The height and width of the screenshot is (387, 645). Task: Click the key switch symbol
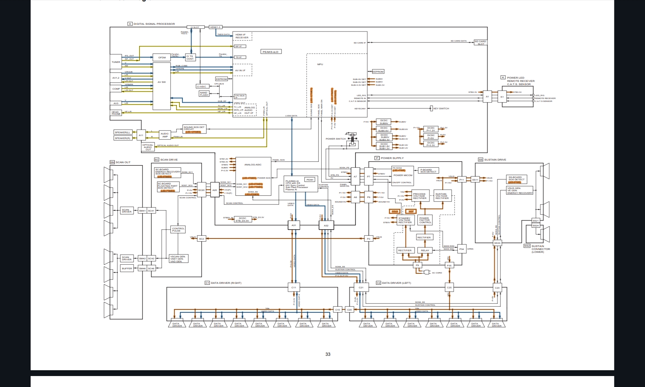tap(431, 108)
